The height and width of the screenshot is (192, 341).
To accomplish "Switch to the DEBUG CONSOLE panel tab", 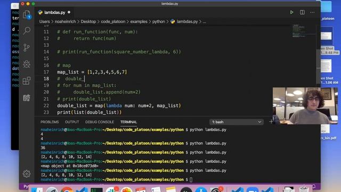I will (100, 122).
